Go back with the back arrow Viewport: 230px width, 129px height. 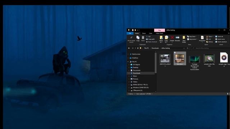(x=129, y=48)
